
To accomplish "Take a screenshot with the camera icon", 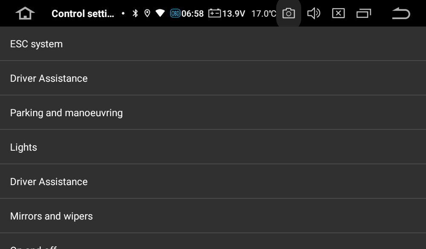I will (288, 13).
